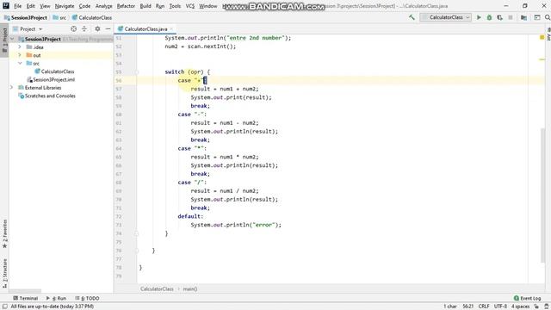The width and height of the screenshot is (551, 310).
Task: Open the File menu
Action: [17, 6]
